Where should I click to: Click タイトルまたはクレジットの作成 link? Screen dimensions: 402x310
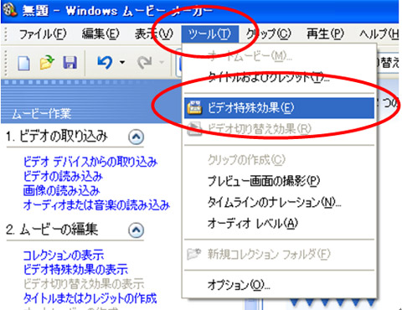(x=90, y=298)
